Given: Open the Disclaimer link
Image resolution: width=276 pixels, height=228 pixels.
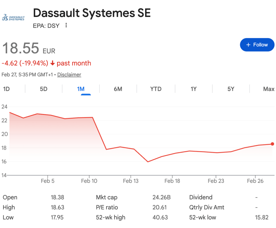Looking at the screenshot, I should pyautogui.click(x=69, y=75).
